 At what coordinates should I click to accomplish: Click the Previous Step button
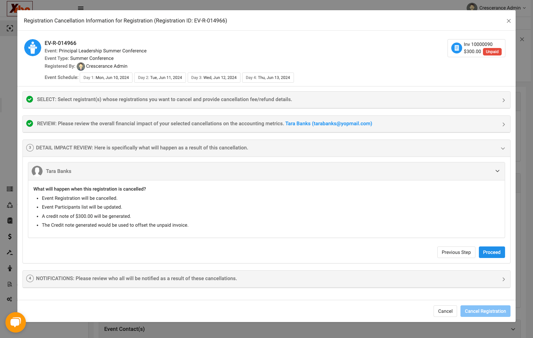(456, 252)
